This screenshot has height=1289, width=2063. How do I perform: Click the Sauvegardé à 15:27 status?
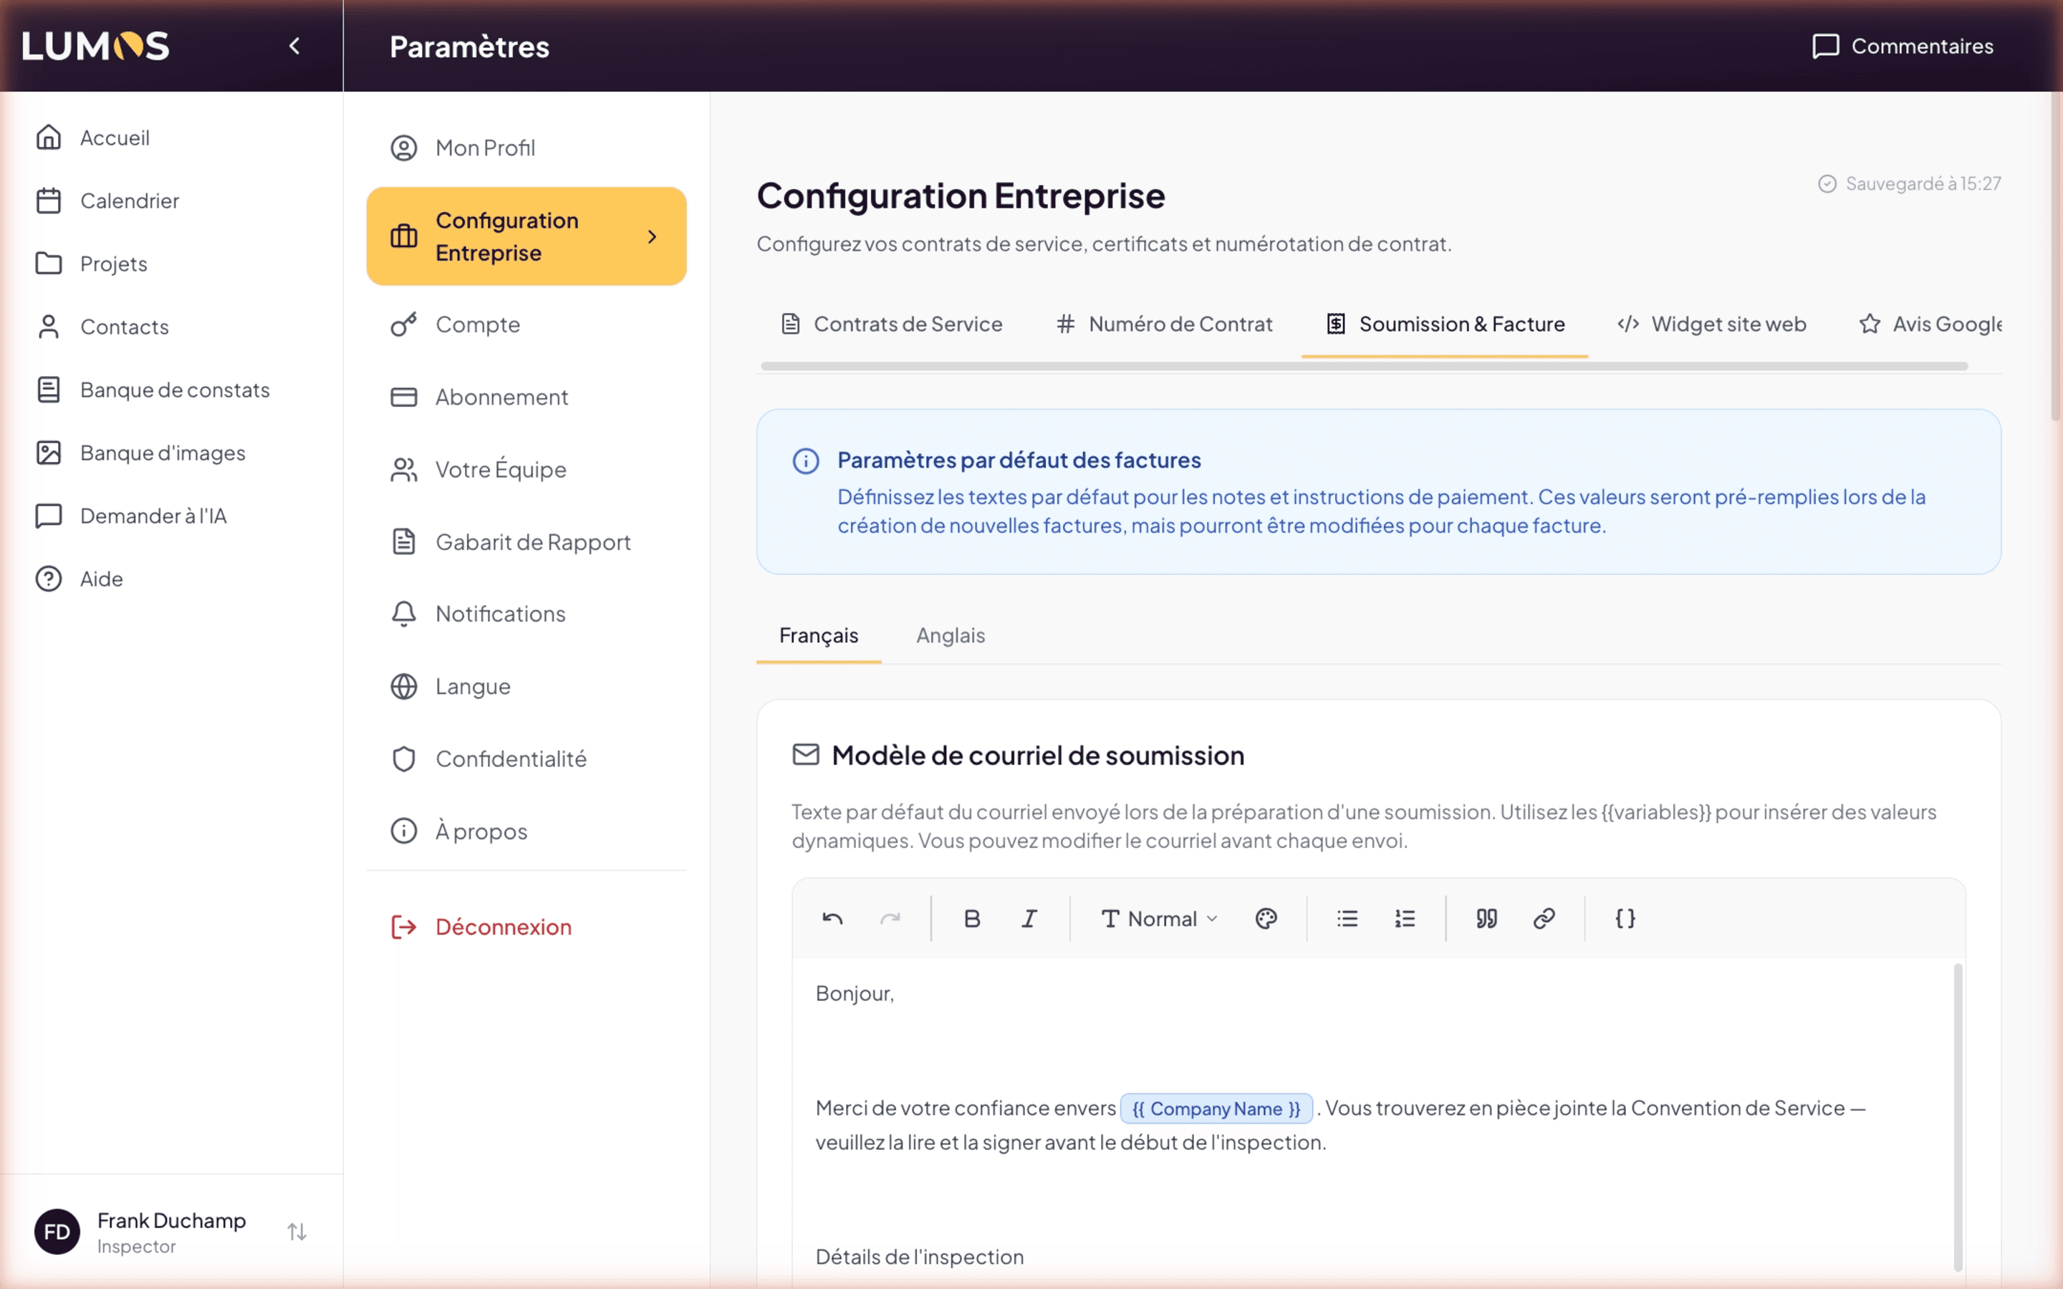point(1910,183)
